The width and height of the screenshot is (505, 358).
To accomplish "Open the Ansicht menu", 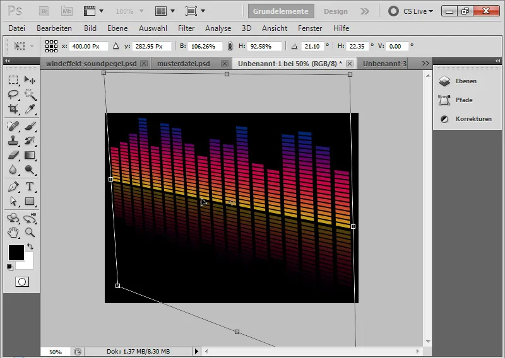I will click(275, 28).
